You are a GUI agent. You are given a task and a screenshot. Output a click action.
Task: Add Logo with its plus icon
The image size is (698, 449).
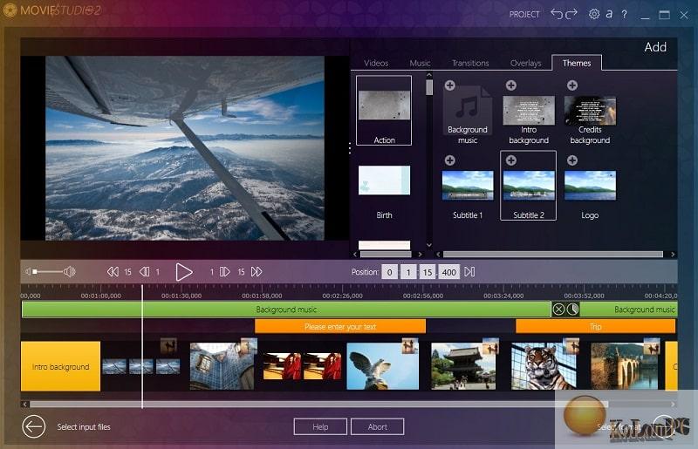[x=572, y=160]
